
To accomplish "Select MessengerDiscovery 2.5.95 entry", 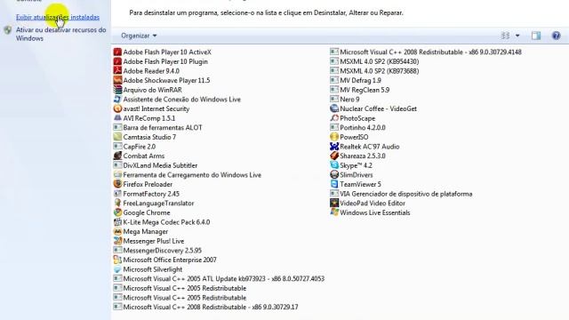I will (x=157, y=250).
